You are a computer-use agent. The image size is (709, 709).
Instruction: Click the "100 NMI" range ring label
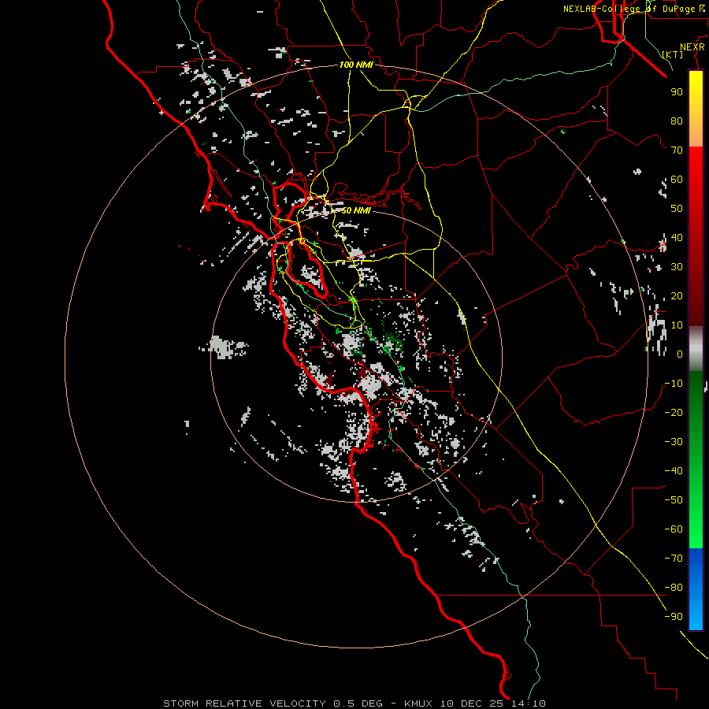coord(356,65)
